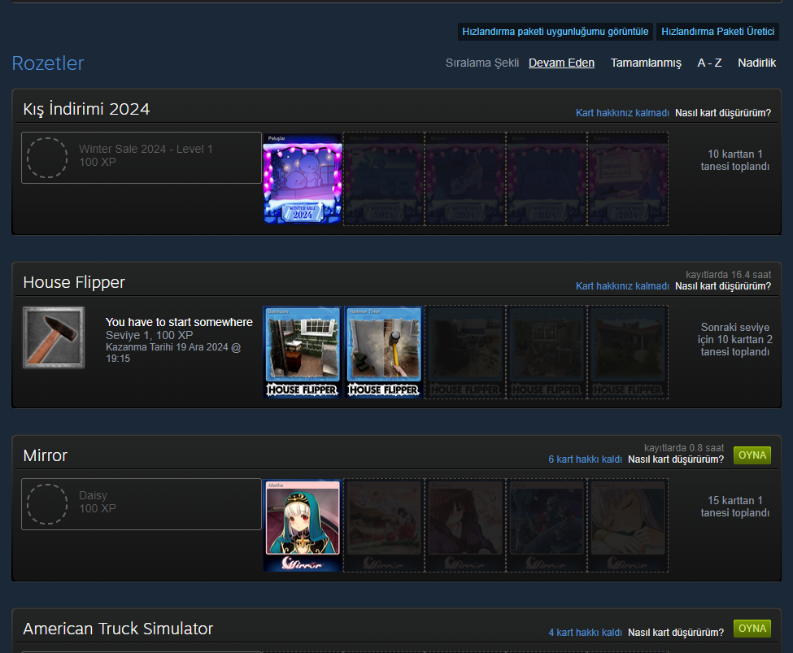Click kayıtlarda 0.8 saat text

(684, 448)
